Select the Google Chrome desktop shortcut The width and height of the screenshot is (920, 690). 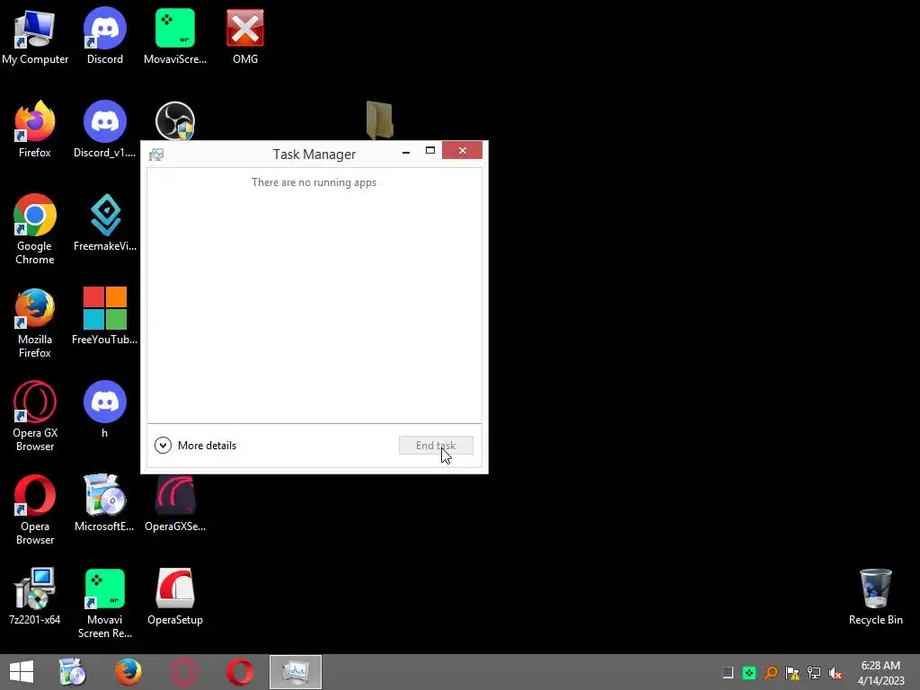pyautogui.click(x=35, y=229)
